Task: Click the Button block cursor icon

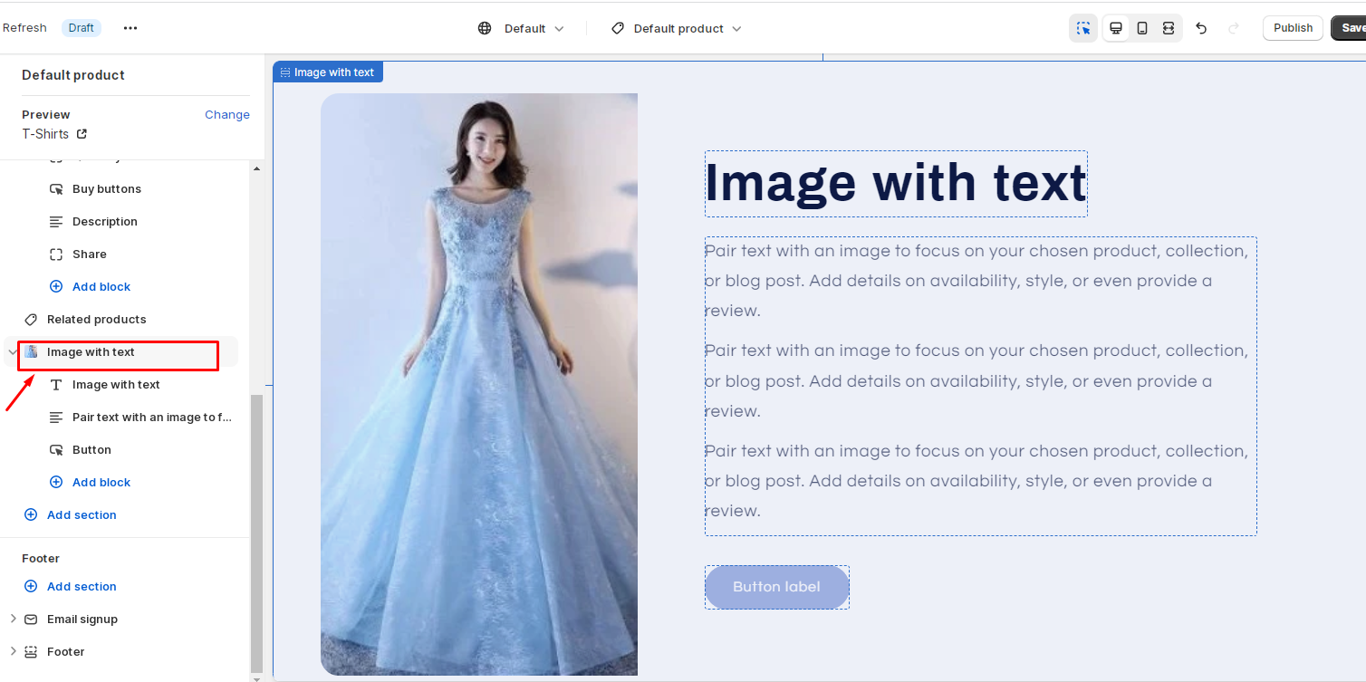Action: pyautogui.click(x=56, y=450)
